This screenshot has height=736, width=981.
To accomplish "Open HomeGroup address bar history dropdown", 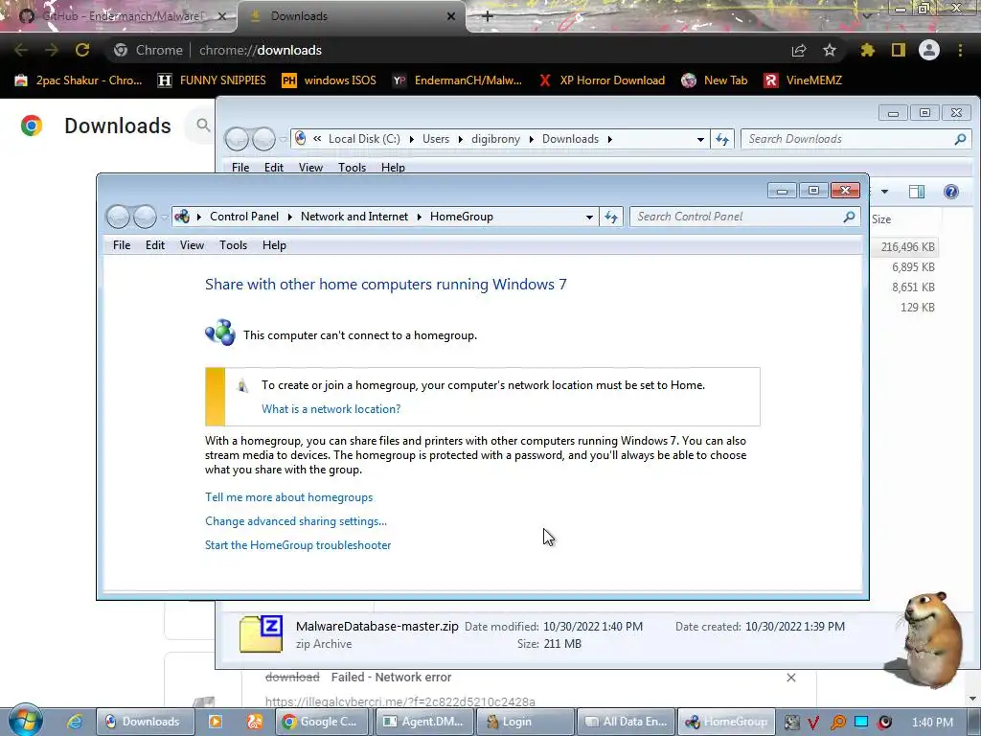I will [589, 218].
